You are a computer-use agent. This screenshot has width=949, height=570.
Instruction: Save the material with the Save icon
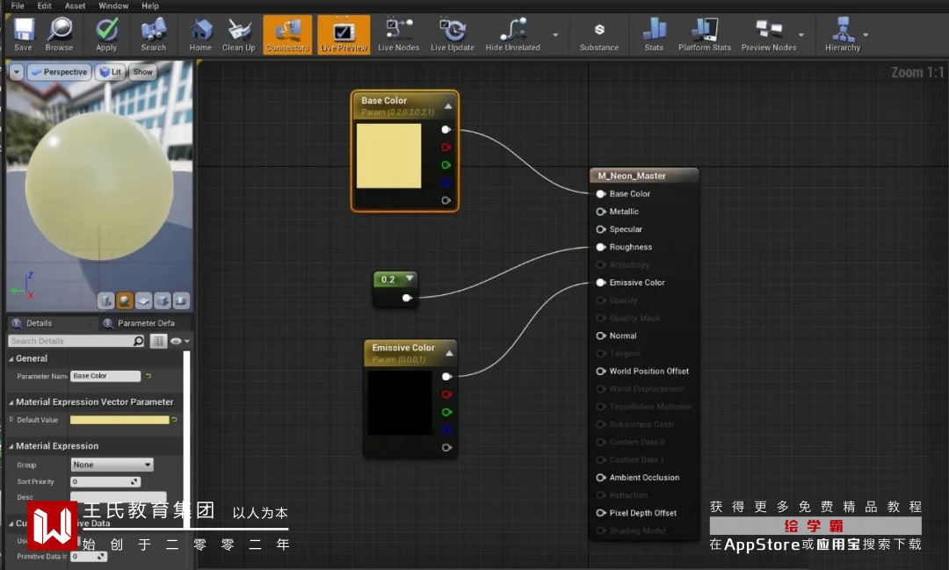[x=24, y=34]
